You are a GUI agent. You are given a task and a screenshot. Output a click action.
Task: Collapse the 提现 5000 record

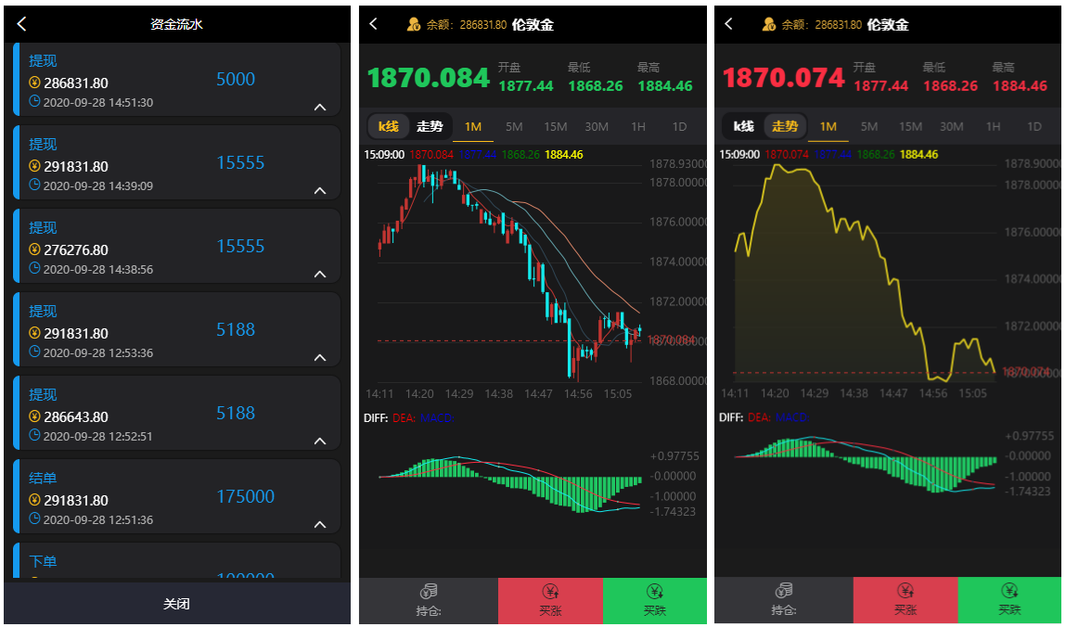[320, 108]
